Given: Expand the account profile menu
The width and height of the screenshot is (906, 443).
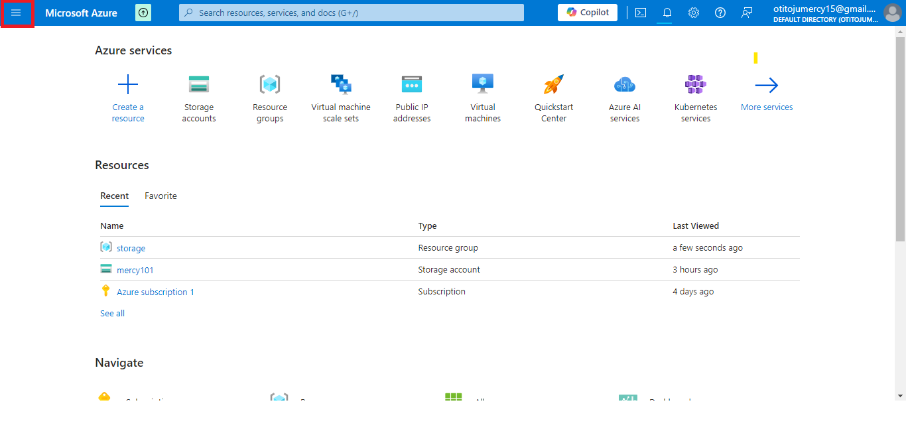Looking at the screenshot, I should 891,13.
